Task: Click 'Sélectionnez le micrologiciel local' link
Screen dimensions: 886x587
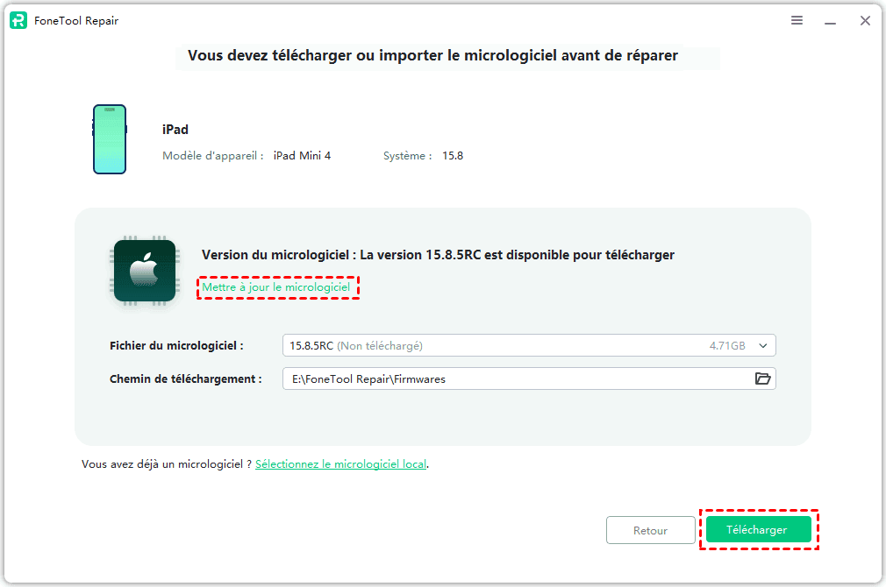Action: (x=340, y=464)
